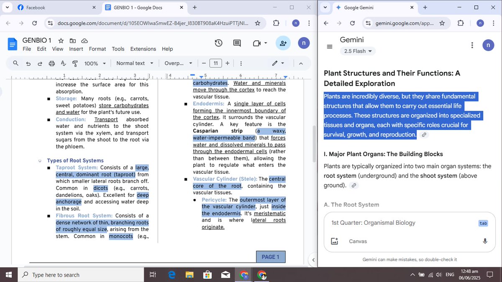Select the Canvas button in Gemini
The width and height of the screenshot is (502, 282).
pos(358,241)
